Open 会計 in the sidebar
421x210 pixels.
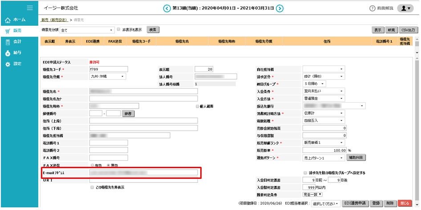(18, 42)
